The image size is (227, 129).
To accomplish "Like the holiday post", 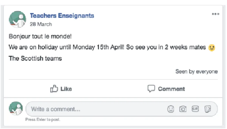I will click(x=61, y=89).
